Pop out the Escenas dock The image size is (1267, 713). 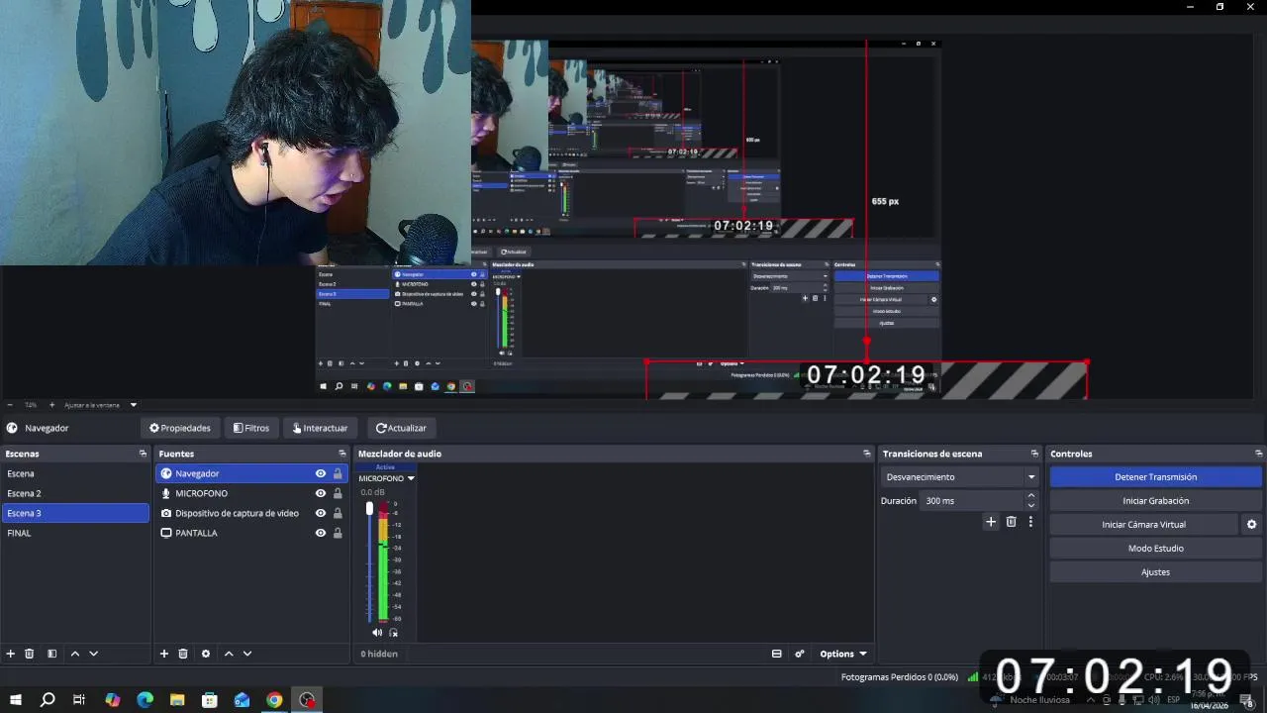143,454
